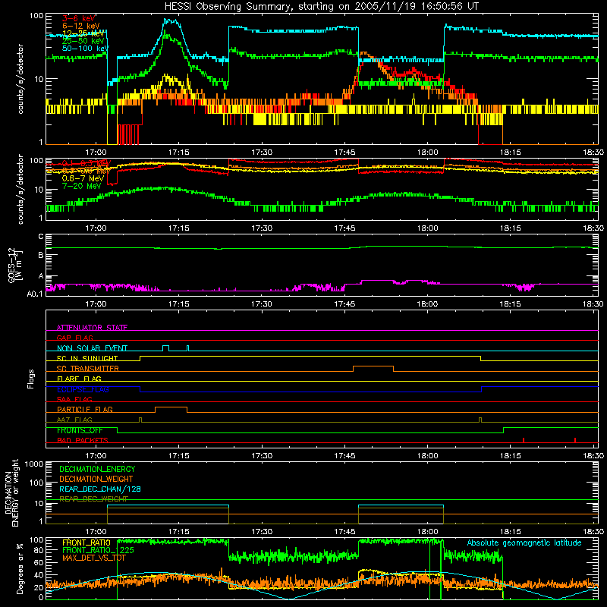Click the 1000 tick label on decimation axis
The width and height of the screenshot is (607, 607).
(x=34, y=464)
